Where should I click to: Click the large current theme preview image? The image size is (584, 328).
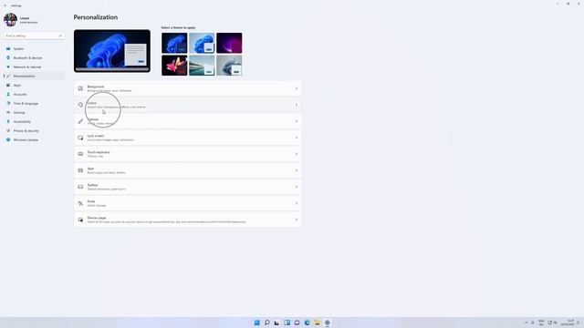pos(112,51)
